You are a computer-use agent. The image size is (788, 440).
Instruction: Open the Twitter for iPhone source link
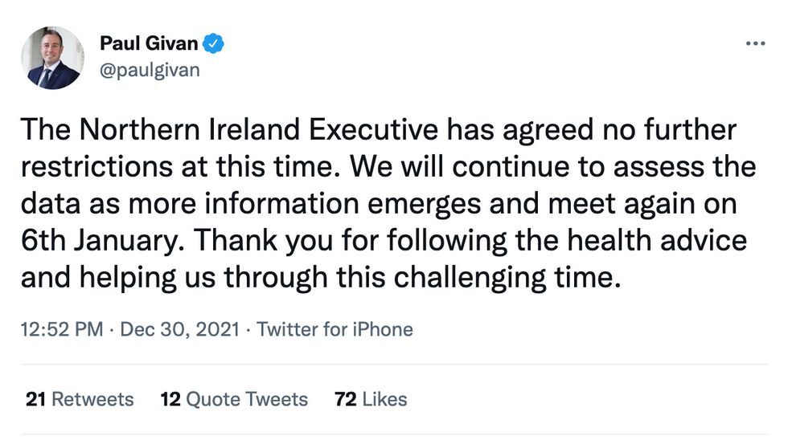pyautogui.click(x=334, y=329)
